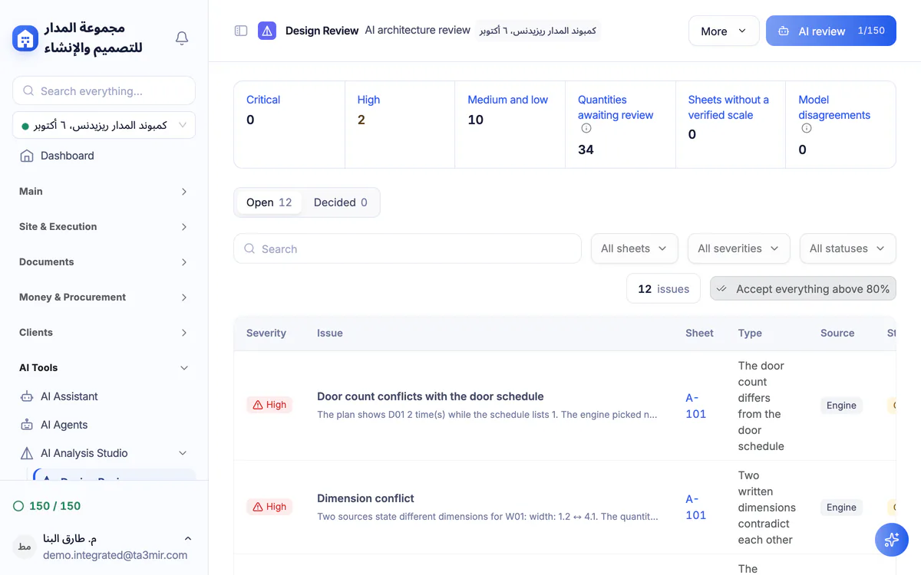Screen dimensions: 921x575
Task: Open the floating AI sparkle assistant button
Action: coord(892,540)
